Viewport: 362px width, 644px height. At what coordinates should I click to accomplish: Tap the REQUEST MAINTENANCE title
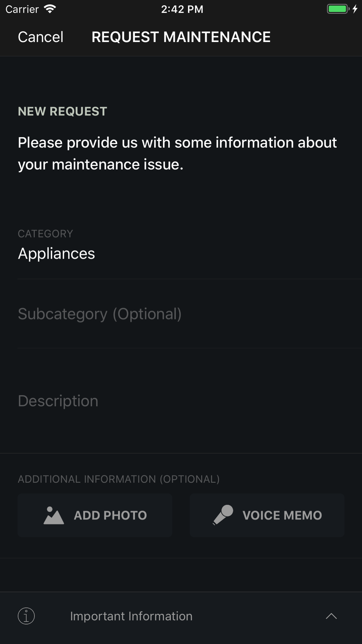(x=181, y=37)
